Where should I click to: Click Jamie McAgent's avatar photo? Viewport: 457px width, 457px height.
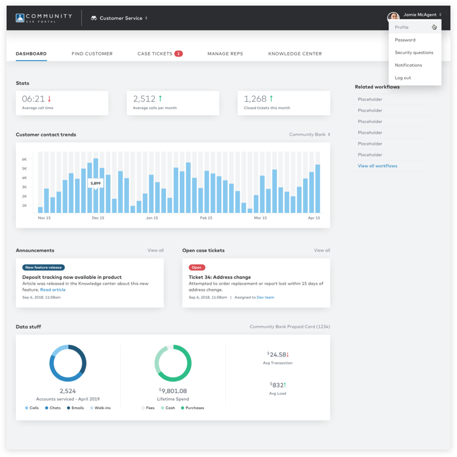tap(393, 17)
